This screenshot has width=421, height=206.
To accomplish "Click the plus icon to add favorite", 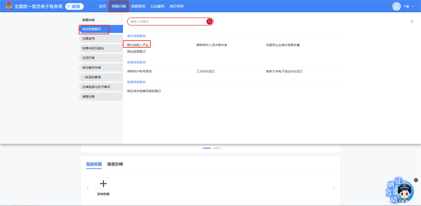I will (103, 183).
